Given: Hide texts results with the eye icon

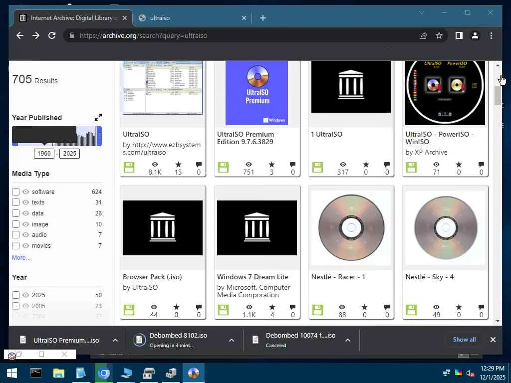Looking at the screenshot, I should (26, 202).
